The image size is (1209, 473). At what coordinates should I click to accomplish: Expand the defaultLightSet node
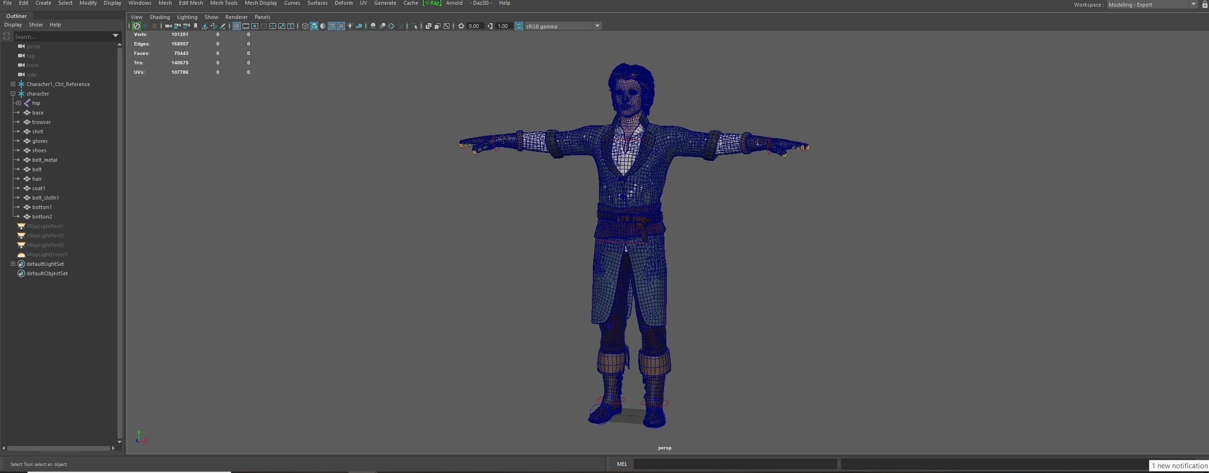tap(13, 264)
